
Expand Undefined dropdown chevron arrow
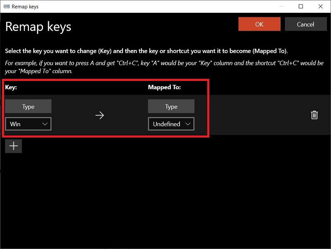tap(188, 124)
